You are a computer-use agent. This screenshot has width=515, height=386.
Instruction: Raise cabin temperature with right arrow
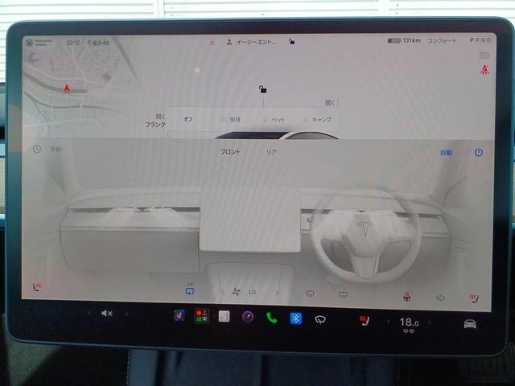[x=429, y=323]
